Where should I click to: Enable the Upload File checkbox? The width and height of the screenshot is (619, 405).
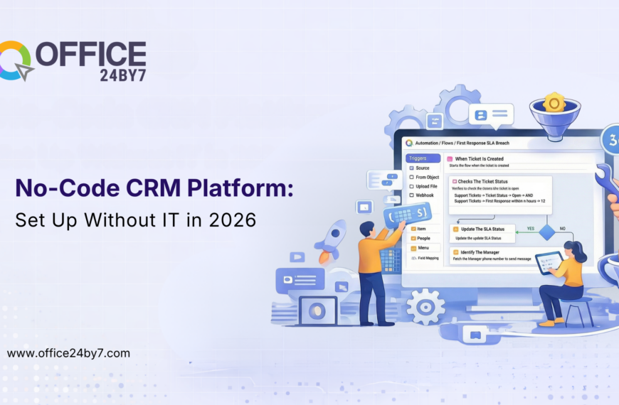point(411,186)
